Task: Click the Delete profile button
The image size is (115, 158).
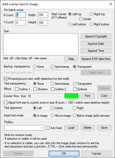Action: [87, 128]
